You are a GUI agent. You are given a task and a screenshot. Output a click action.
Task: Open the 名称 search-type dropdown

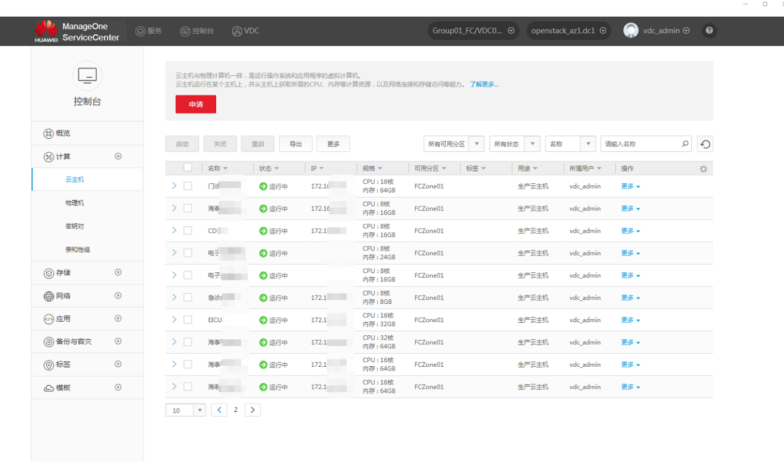click(x=570, y=144)
